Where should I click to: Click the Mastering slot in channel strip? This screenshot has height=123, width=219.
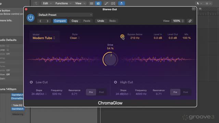tap(18, 114)
